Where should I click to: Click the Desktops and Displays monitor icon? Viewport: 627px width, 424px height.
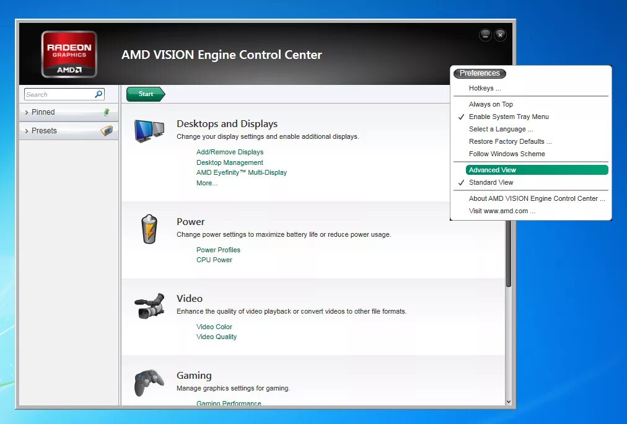tap(149, 131)
